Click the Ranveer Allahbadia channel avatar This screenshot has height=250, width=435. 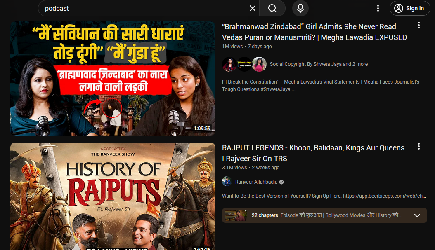point(227,182)
